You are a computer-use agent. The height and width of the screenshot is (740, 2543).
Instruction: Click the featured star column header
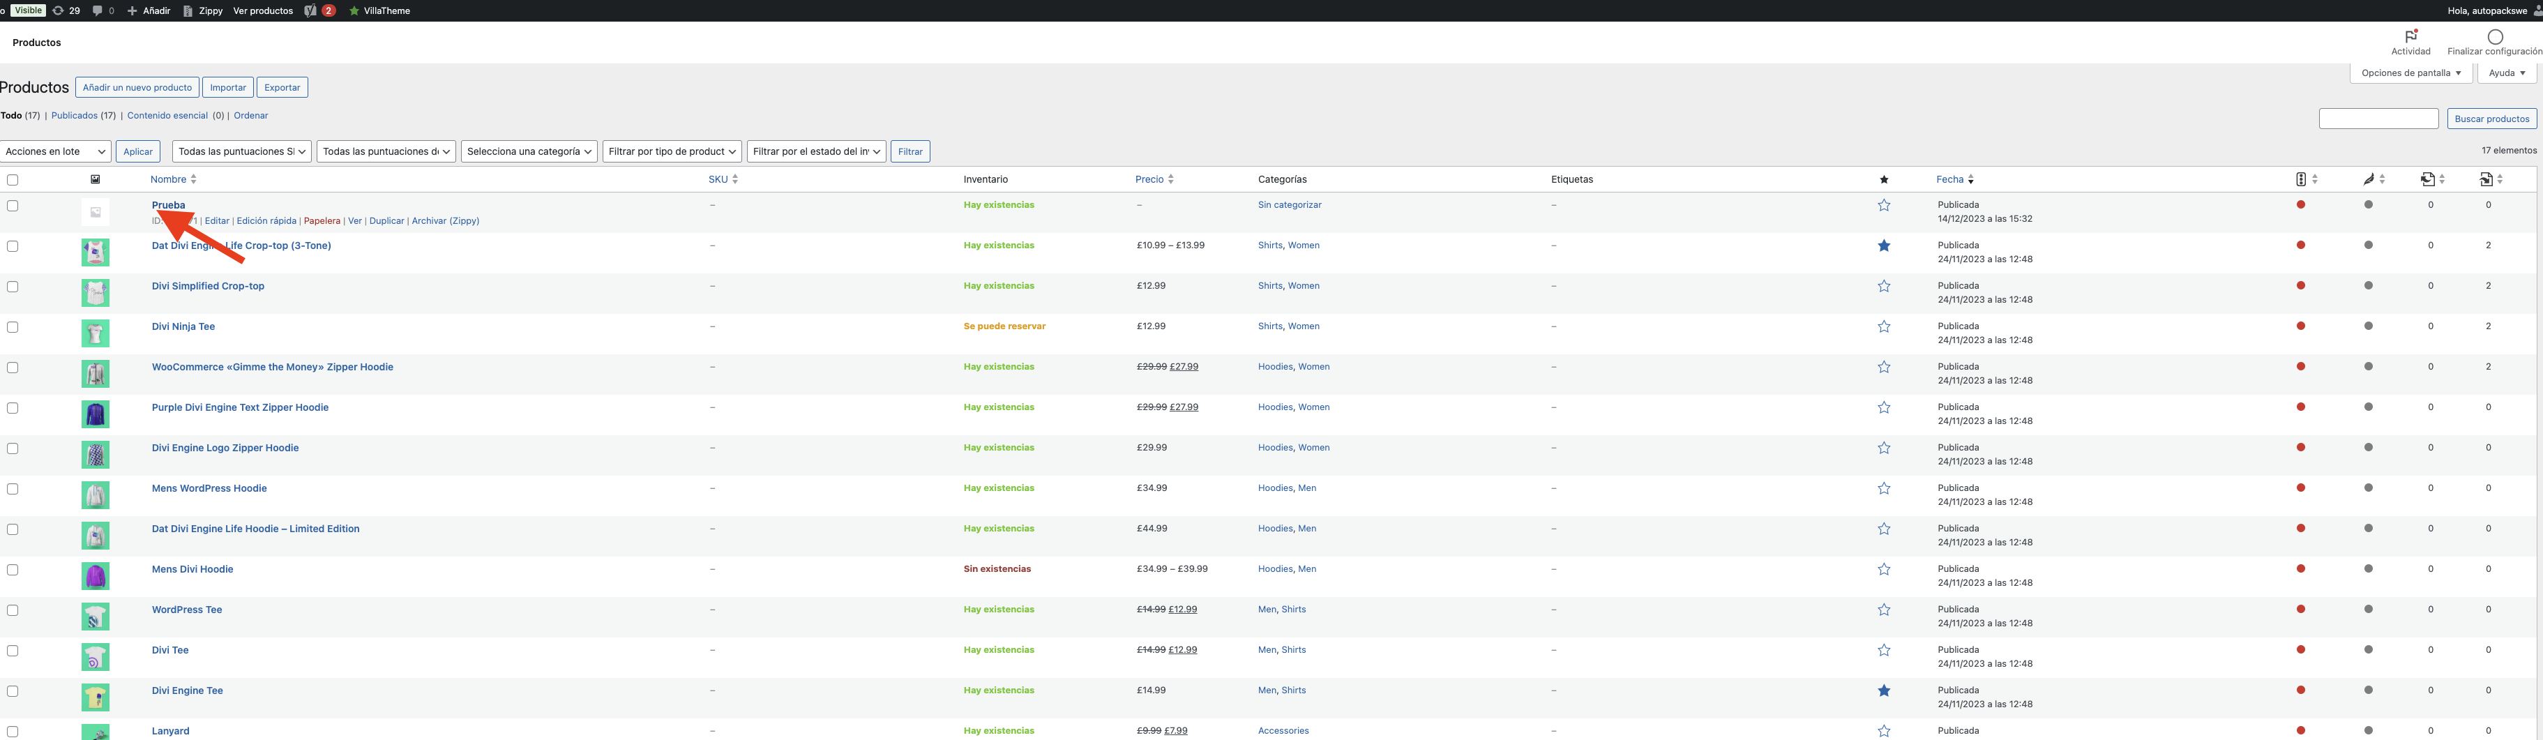pos(1884,179)
